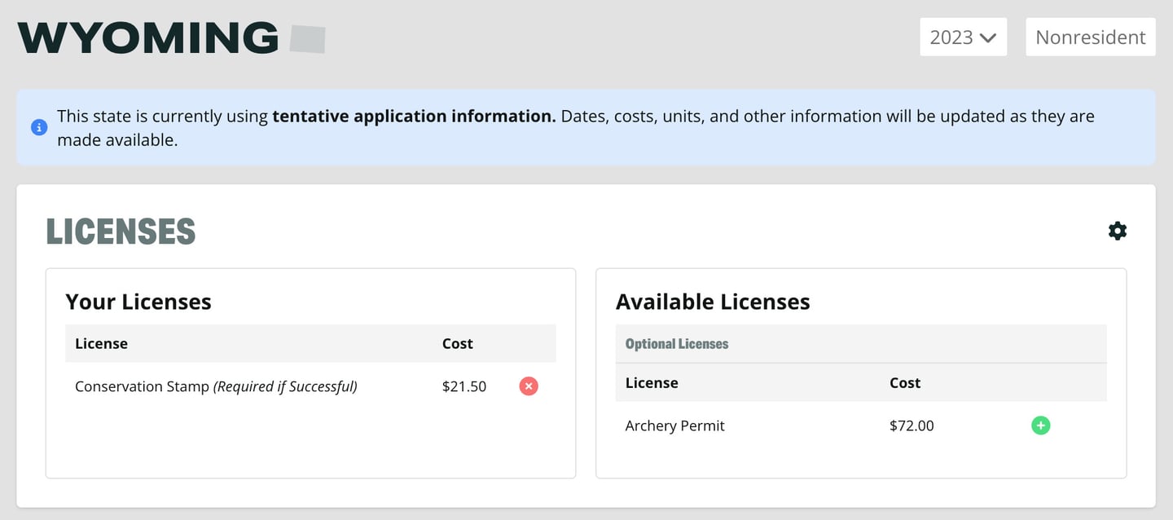
Task: Click the Available Licenses heading
Action: point(713,302)
